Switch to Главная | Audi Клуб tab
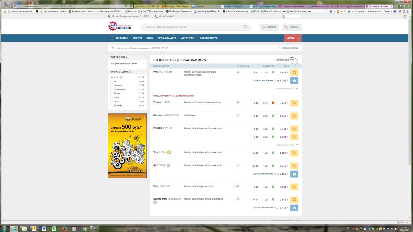The height and width of the screenshot is (232, 413). [x=234, y=6]
